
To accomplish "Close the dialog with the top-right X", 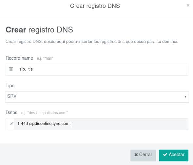I will coord(188,5).
